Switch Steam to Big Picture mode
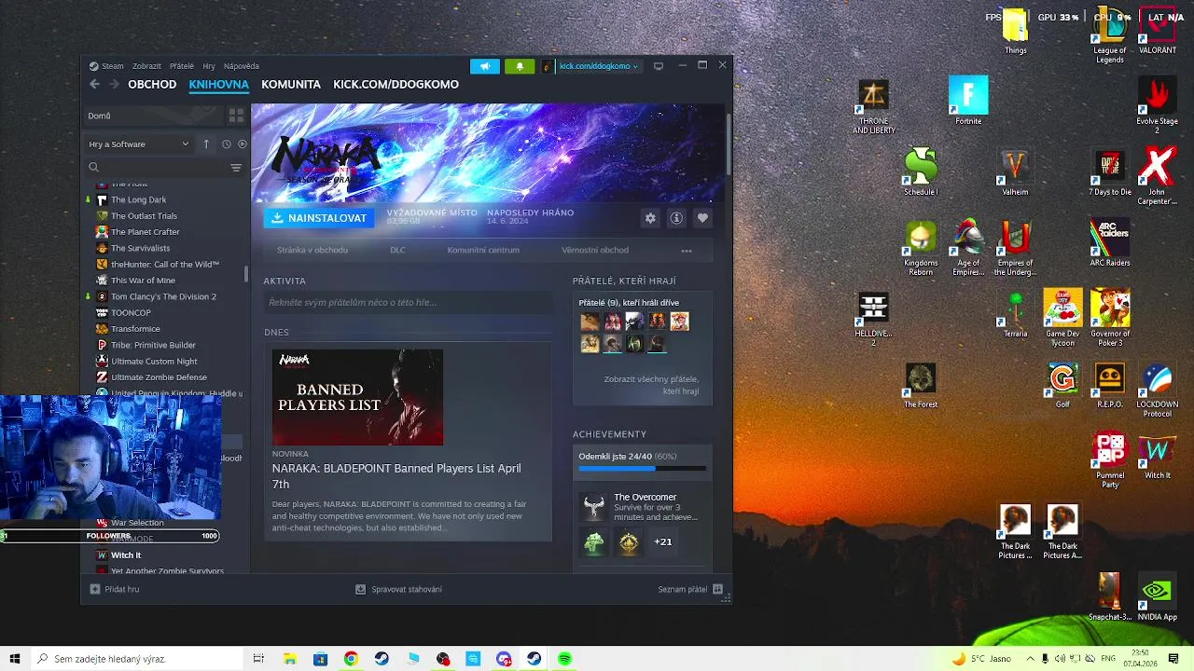 pos(659,66)
